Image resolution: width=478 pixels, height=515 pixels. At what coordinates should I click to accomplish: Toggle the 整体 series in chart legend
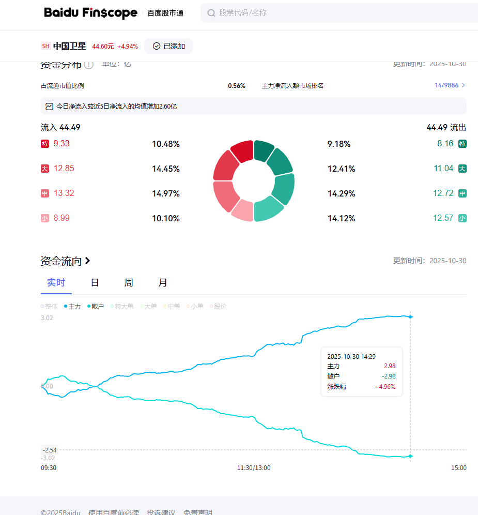[x=49, y=307]
